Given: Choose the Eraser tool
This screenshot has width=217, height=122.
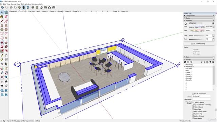Looking at the screenshot, I should (x=6, y=17).
